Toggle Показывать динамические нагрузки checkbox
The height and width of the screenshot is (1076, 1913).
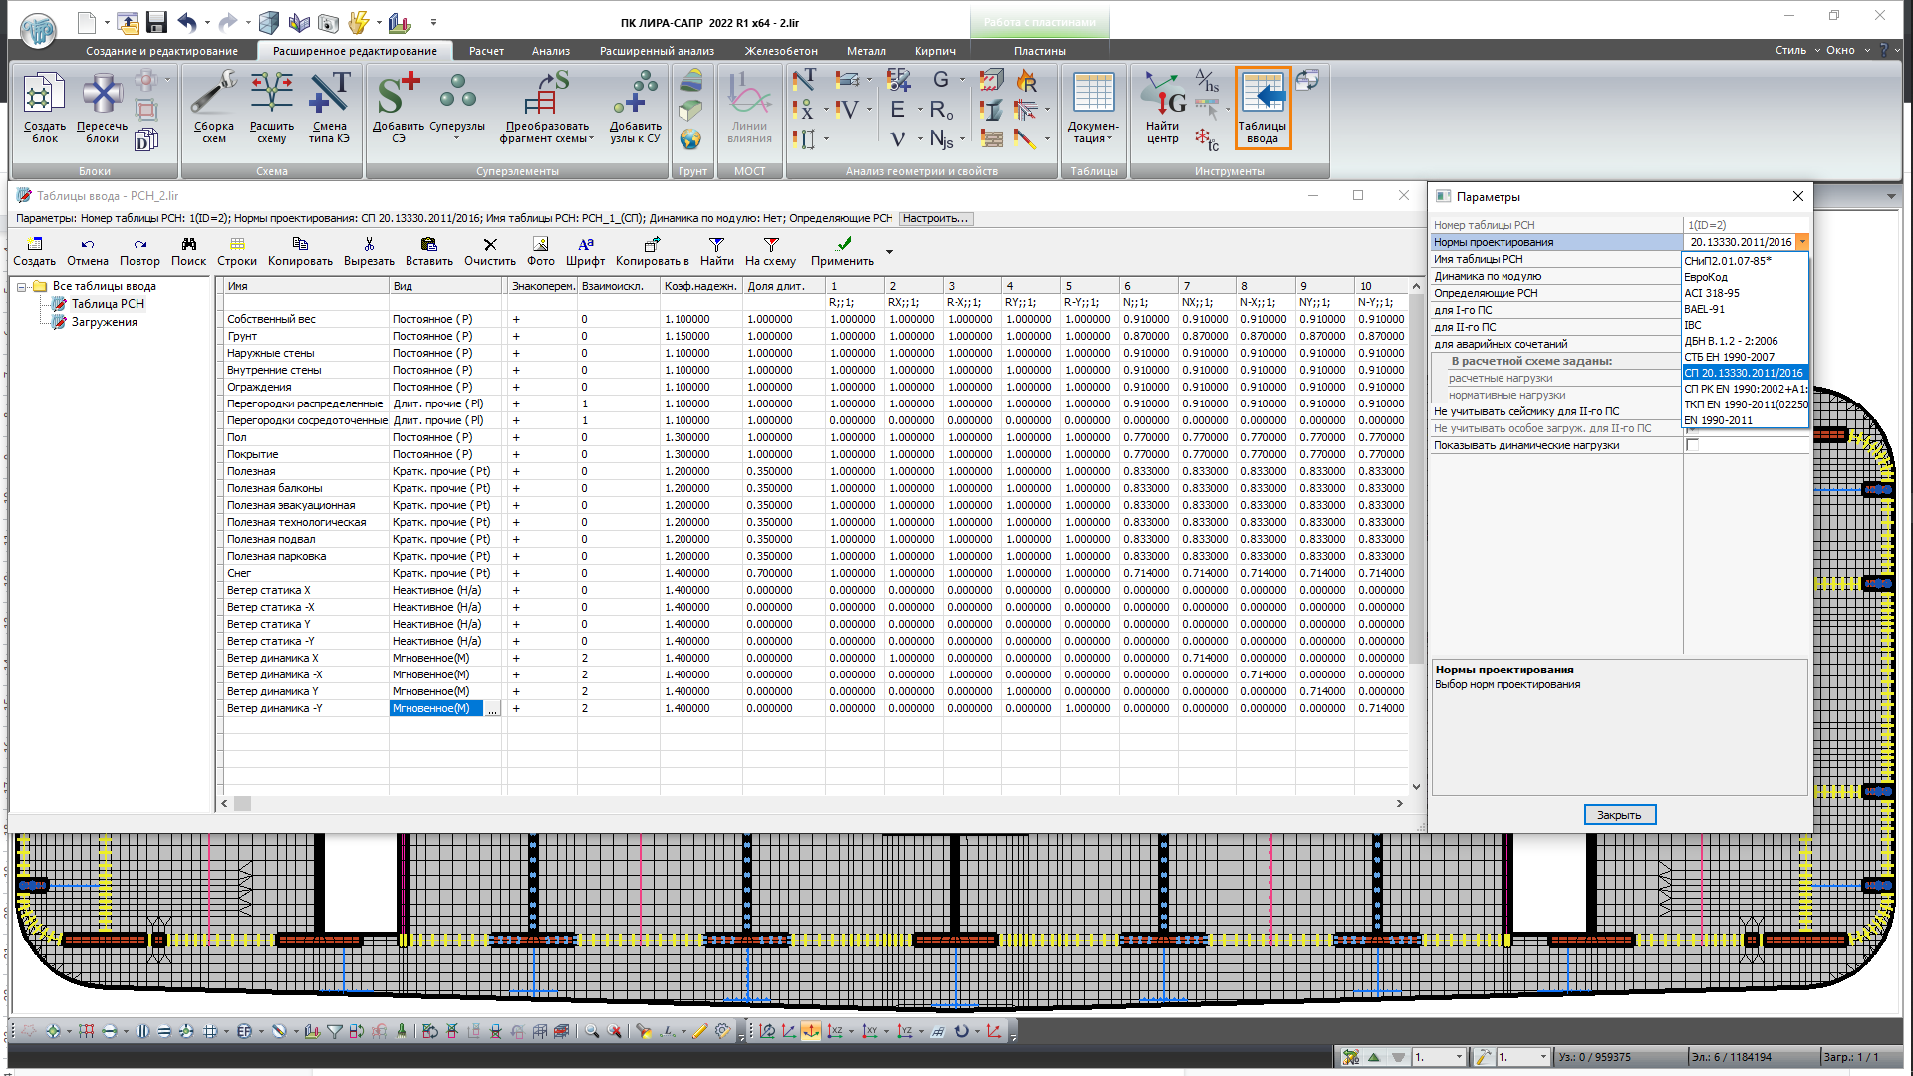coord(1692,446)
